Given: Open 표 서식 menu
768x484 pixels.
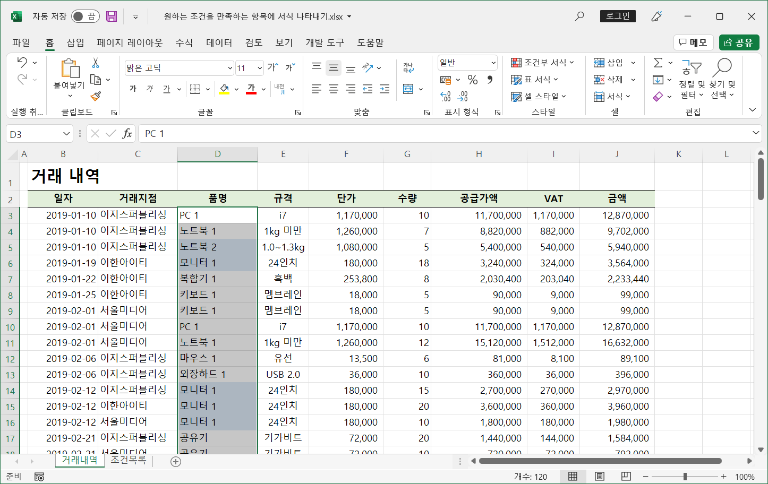Looking at the screenshot, I should click(535, 80).
